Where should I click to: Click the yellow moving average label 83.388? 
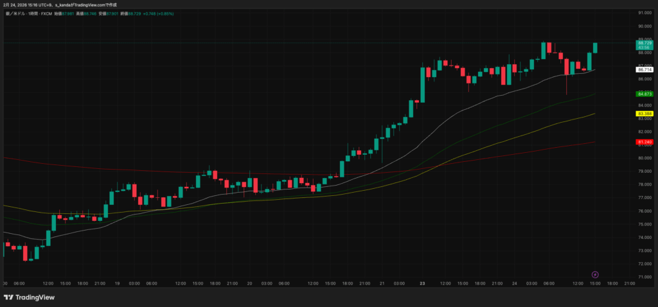(644, 114)
